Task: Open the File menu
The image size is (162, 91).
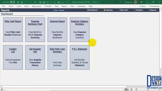Action: point(3,6)
